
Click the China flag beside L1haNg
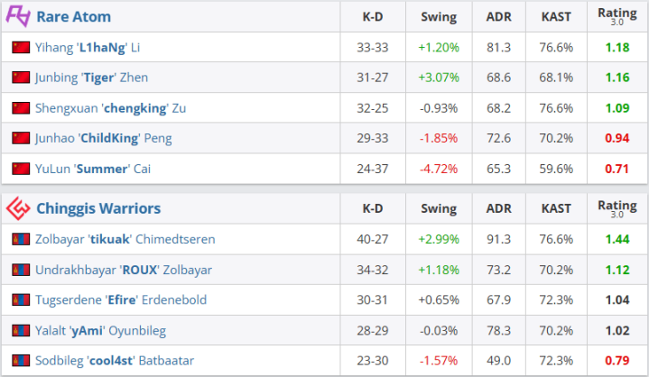pyautogui.click(x=21, y=48)
